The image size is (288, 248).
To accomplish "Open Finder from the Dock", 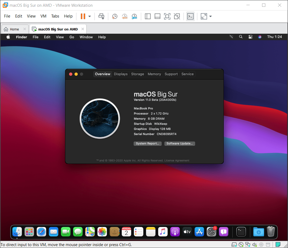I will click(17, 232).
